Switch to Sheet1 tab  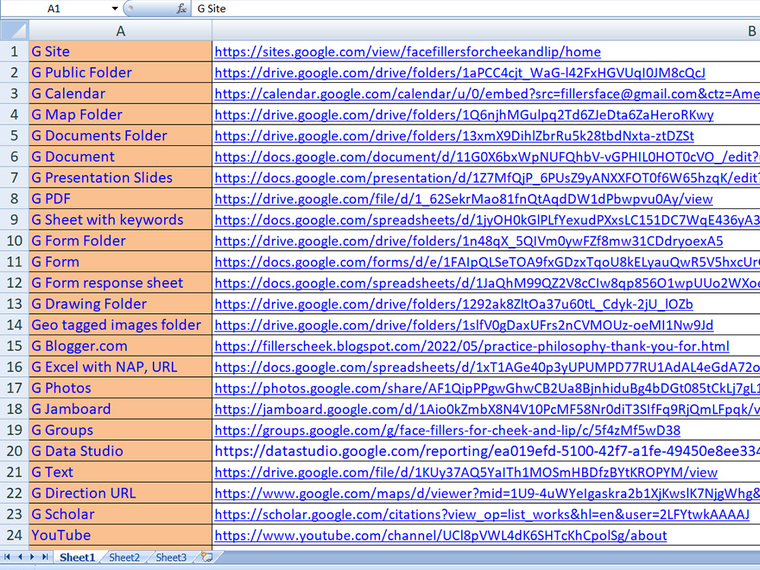(77, 557)
